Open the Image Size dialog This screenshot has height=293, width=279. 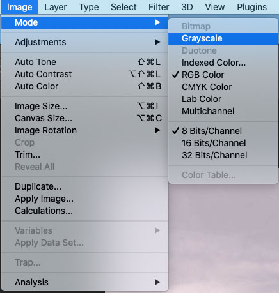[x=84, y=106]
